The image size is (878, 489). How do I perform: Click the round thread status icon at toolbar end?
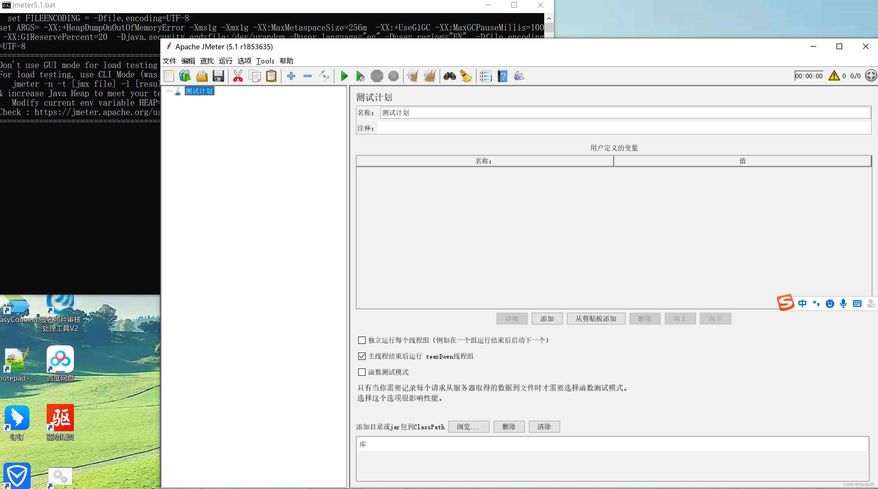[871, 76]
